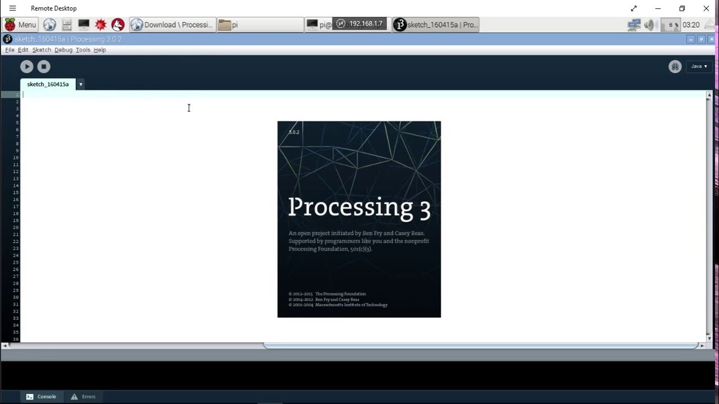Open the volume speaker tray icon
Viewport: 719px width, 404px height.
pyautogui.click(x=650, y=25)
